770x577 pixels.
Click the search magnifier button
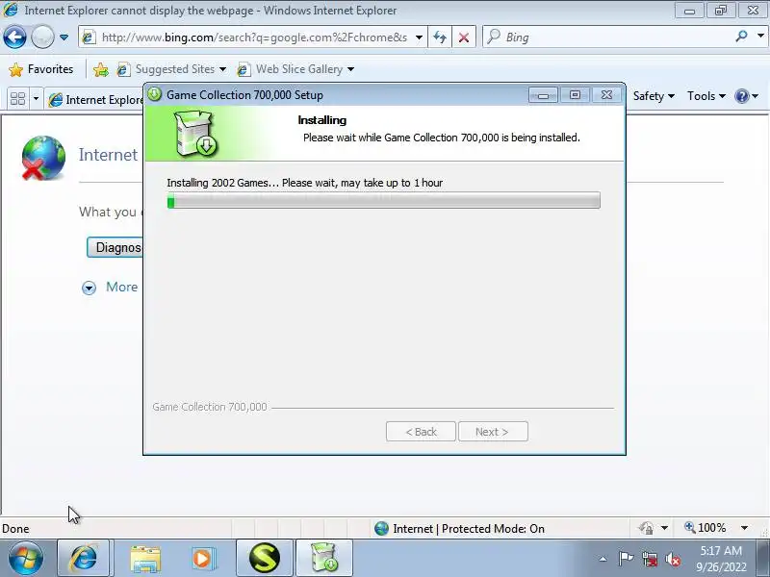[741, 37]
